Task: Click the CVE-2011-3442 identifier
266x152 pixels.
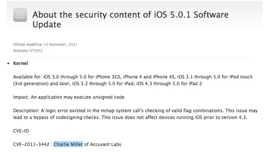Action: tap(31, 145)
